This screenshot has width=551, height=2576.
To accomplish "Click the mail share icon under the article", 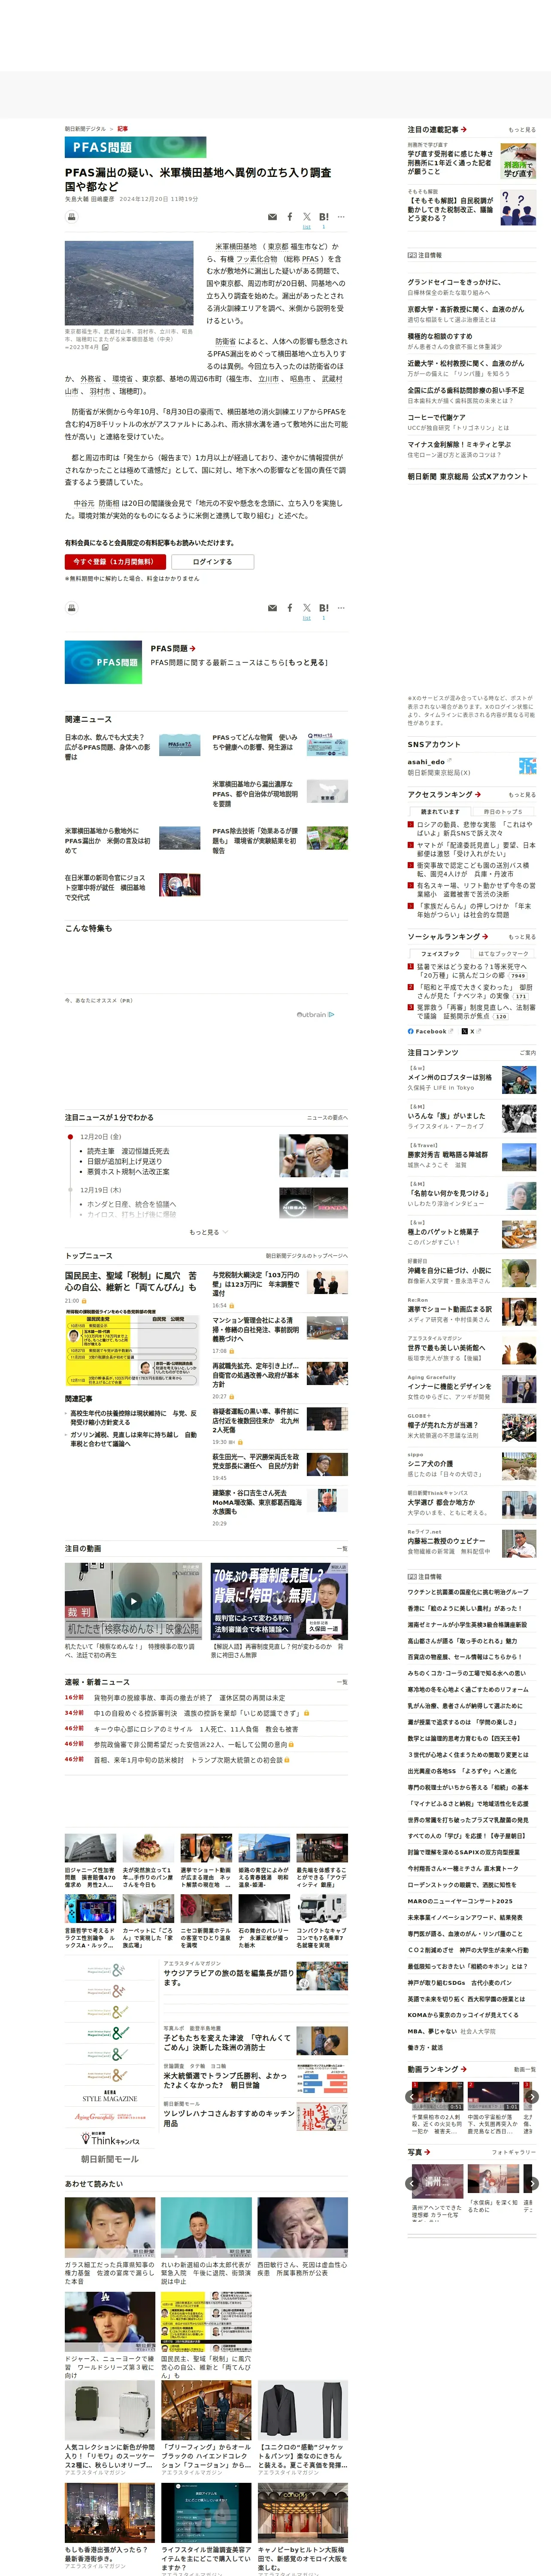I will pyautogui.click(x=273, y=608).
